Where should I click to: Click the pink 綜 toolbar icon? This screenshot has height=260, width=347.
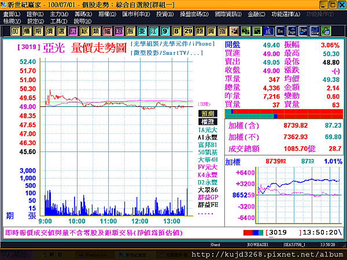119,31
